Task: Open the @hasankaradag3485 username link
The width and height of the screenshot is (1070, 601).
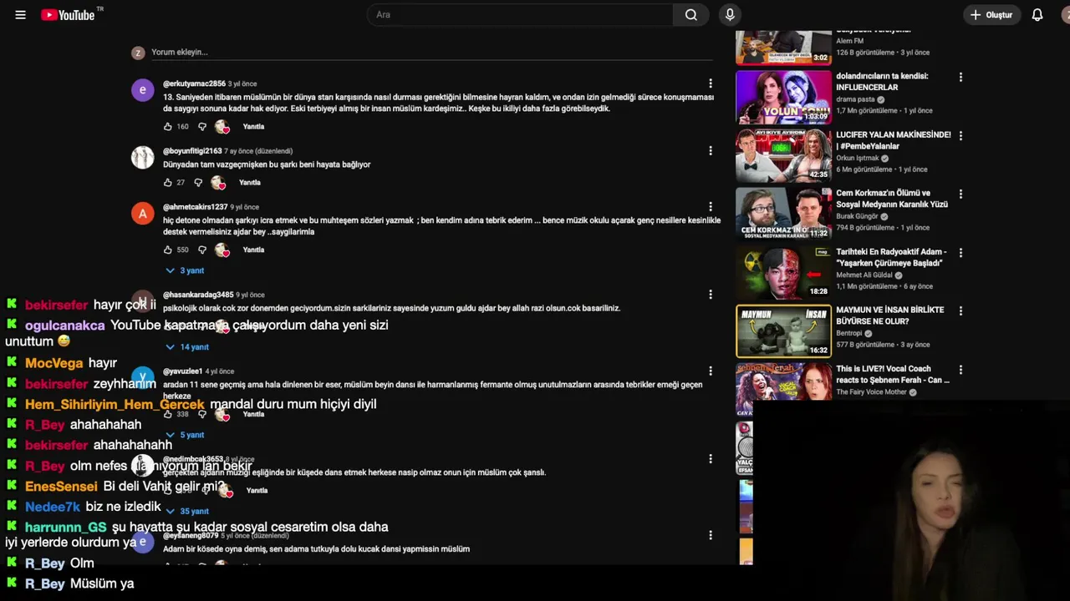Action: 198,295
